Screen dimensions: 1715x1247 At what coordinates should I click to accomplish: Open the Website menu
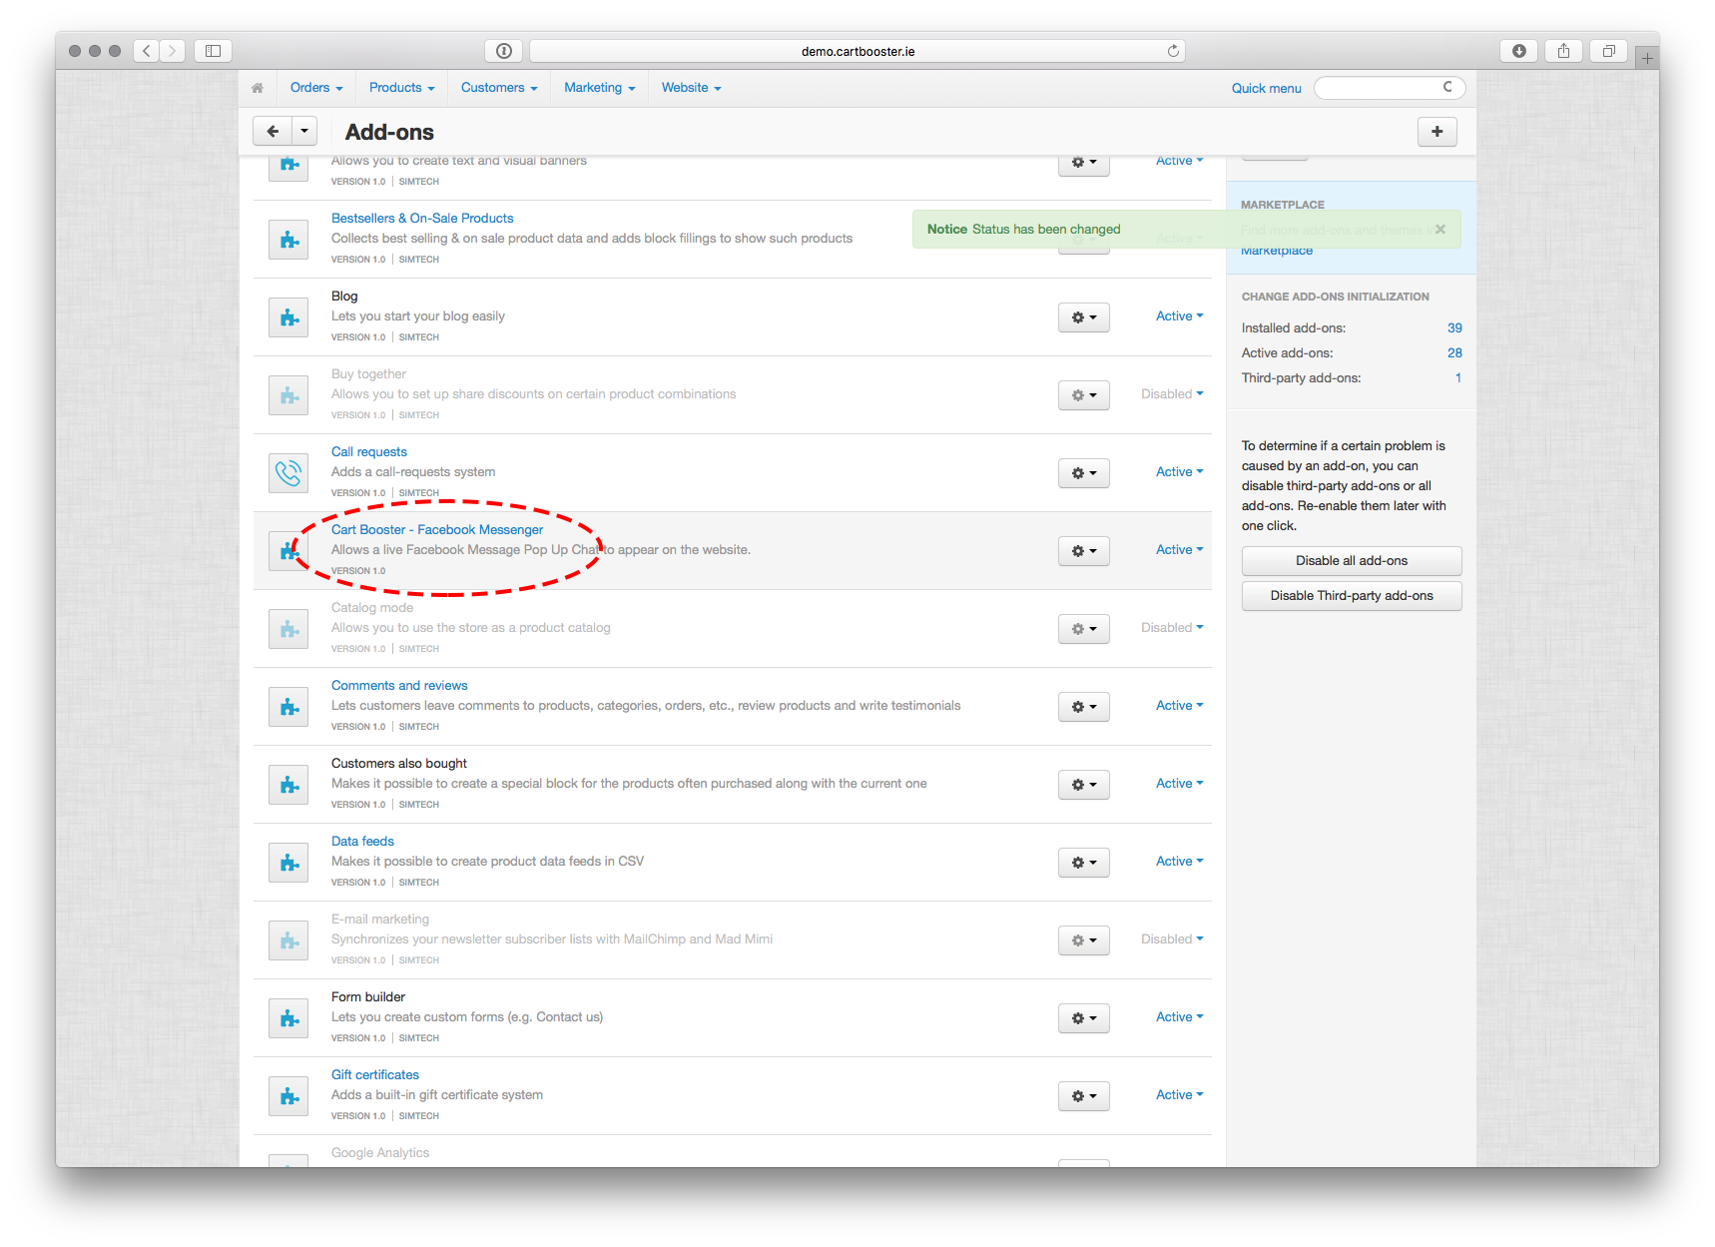pyautogui.click(x=691, y=88)
